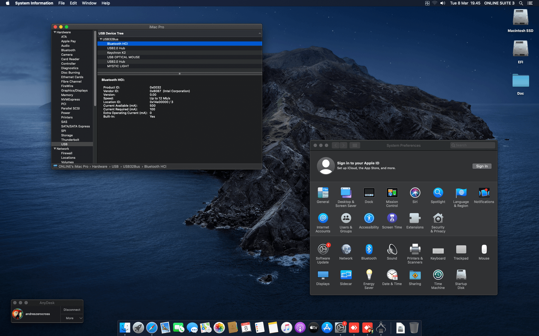Image resolution: width=539 pixels, height=336 pixels.
Task: Open the show-all-preferences grid icon
Action: (355, 145)
